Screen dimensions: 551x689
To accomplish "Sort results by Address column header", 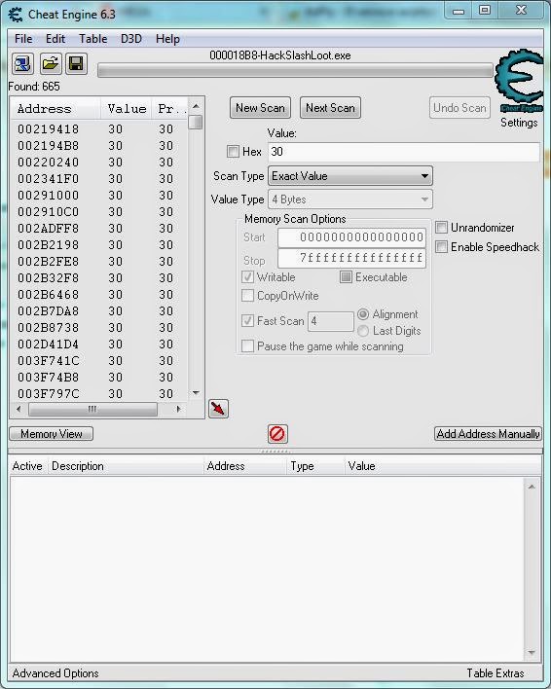I will click(55, 109).
